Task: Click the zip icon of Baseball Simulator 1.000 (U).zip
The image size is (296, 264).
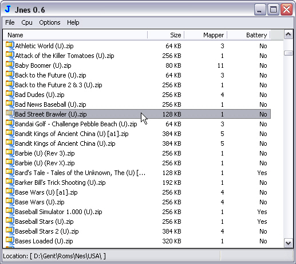Action: tap(10, 211)
